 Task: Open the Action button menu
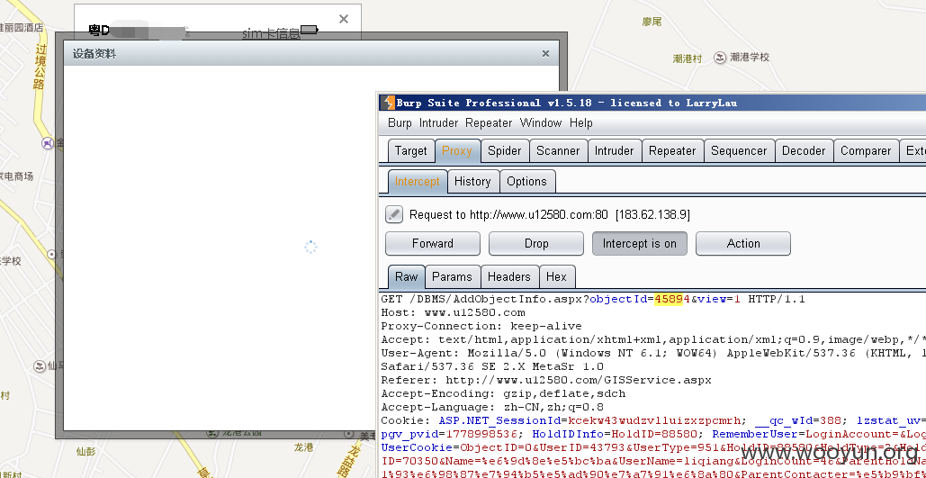(x=743, y=243)
